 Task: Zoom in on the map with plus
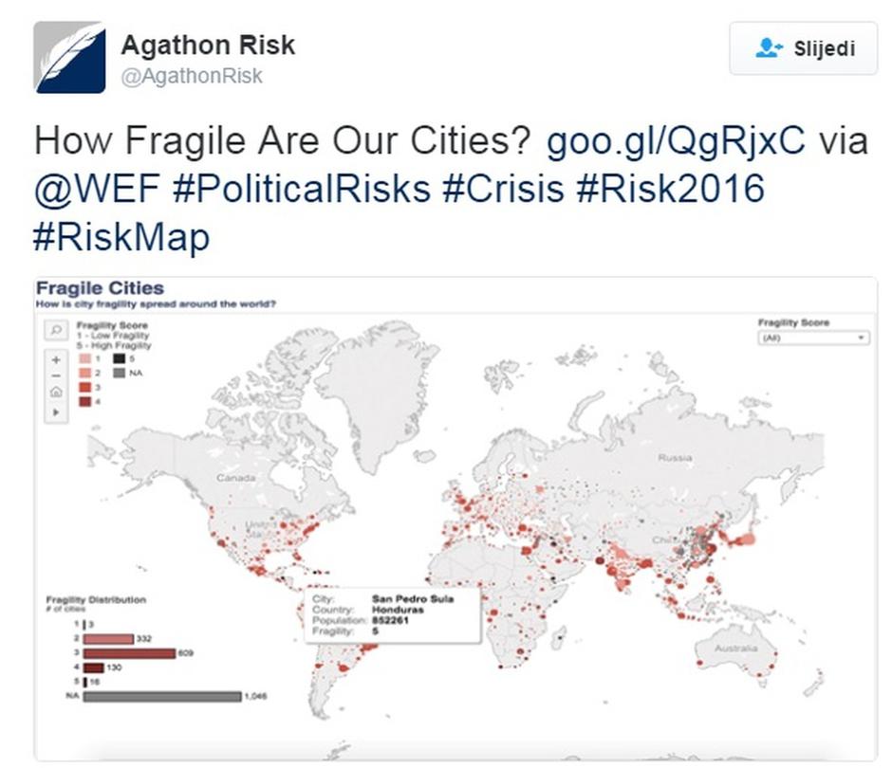click(56, 360)
